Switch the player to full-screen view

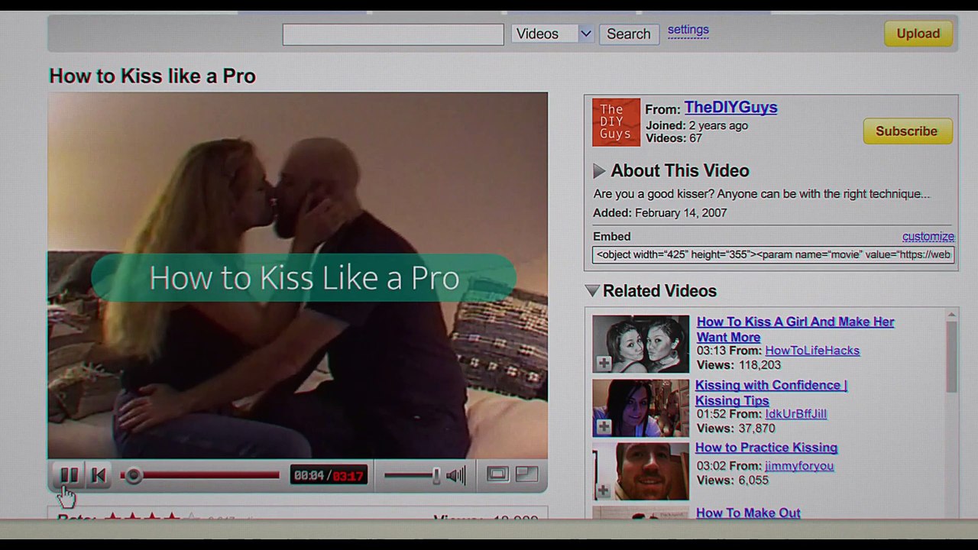pyautogui.click(x=527, y=474)
